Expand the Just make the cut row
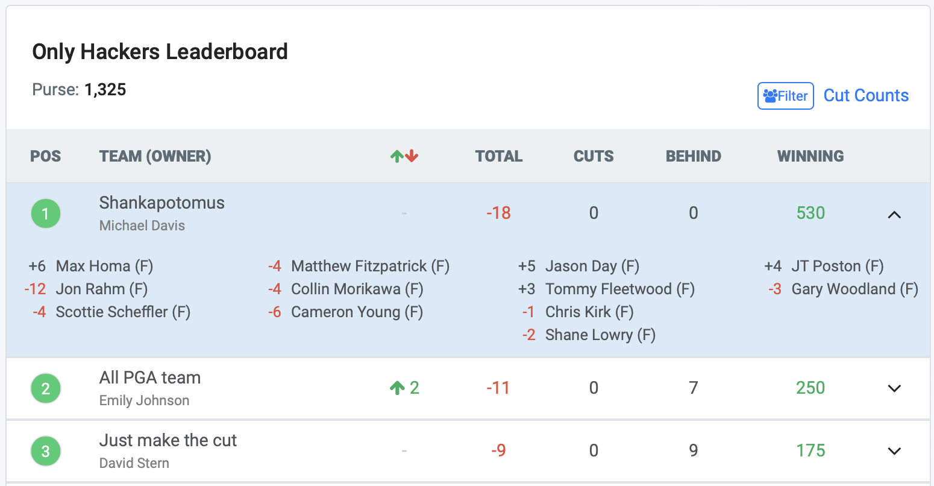The image size is (934, 486). click(894, 451)
